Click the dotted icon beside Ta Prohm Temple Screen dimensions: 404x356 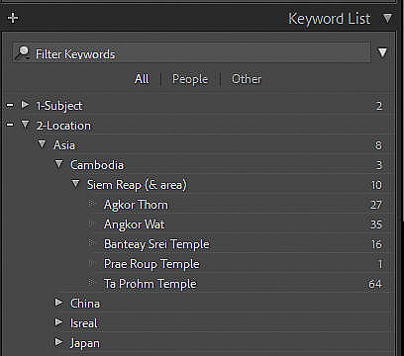pos(92,282)
